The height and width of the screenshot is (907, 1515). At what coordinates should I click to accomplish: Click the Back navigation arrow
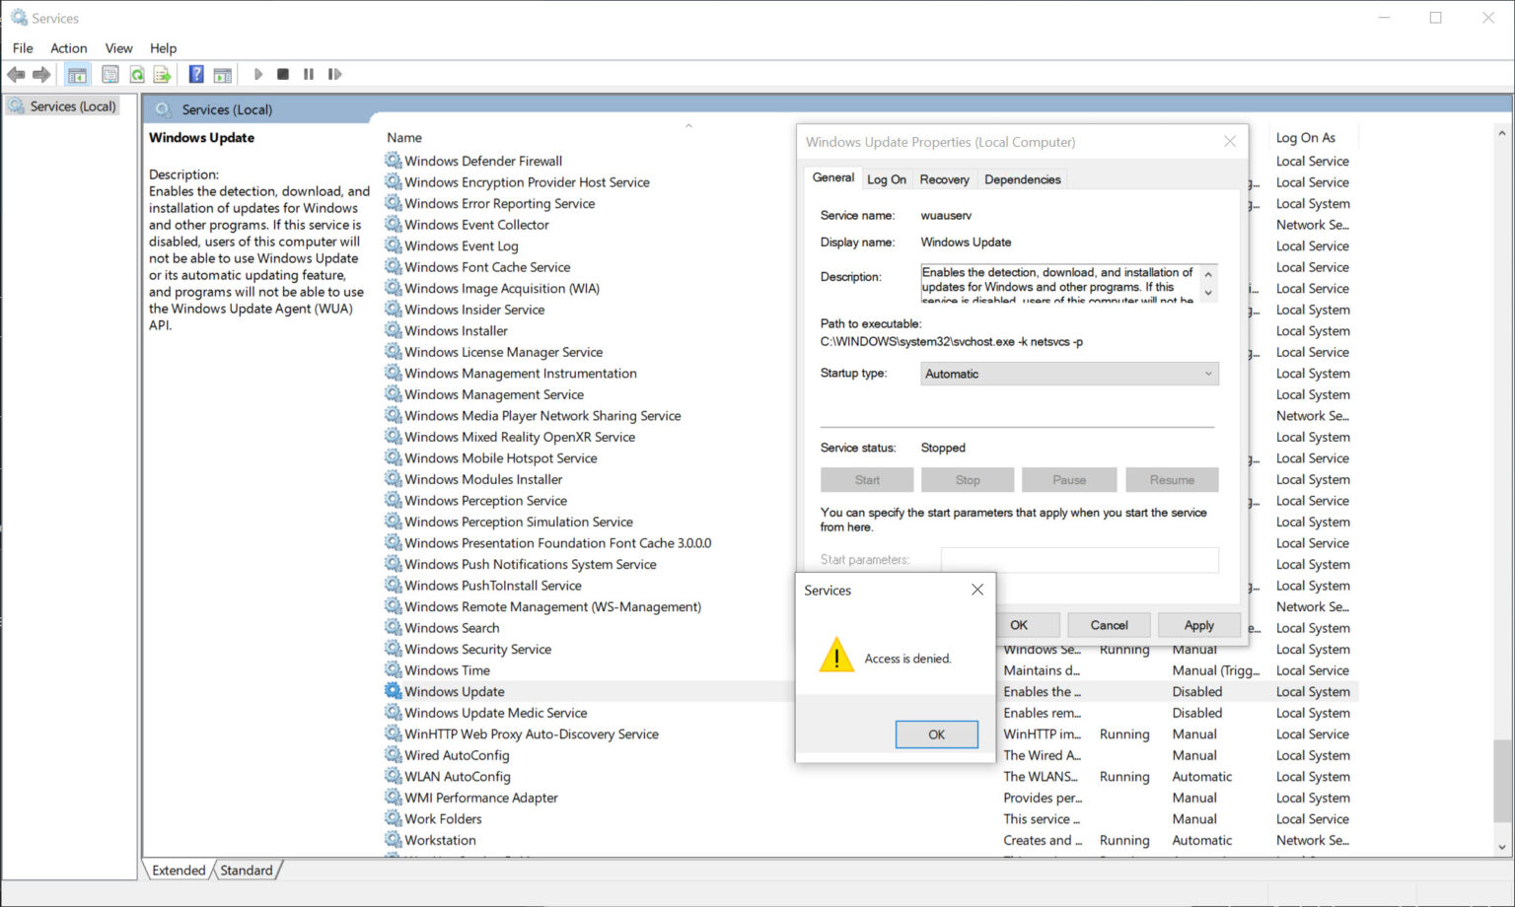(16, 74)
